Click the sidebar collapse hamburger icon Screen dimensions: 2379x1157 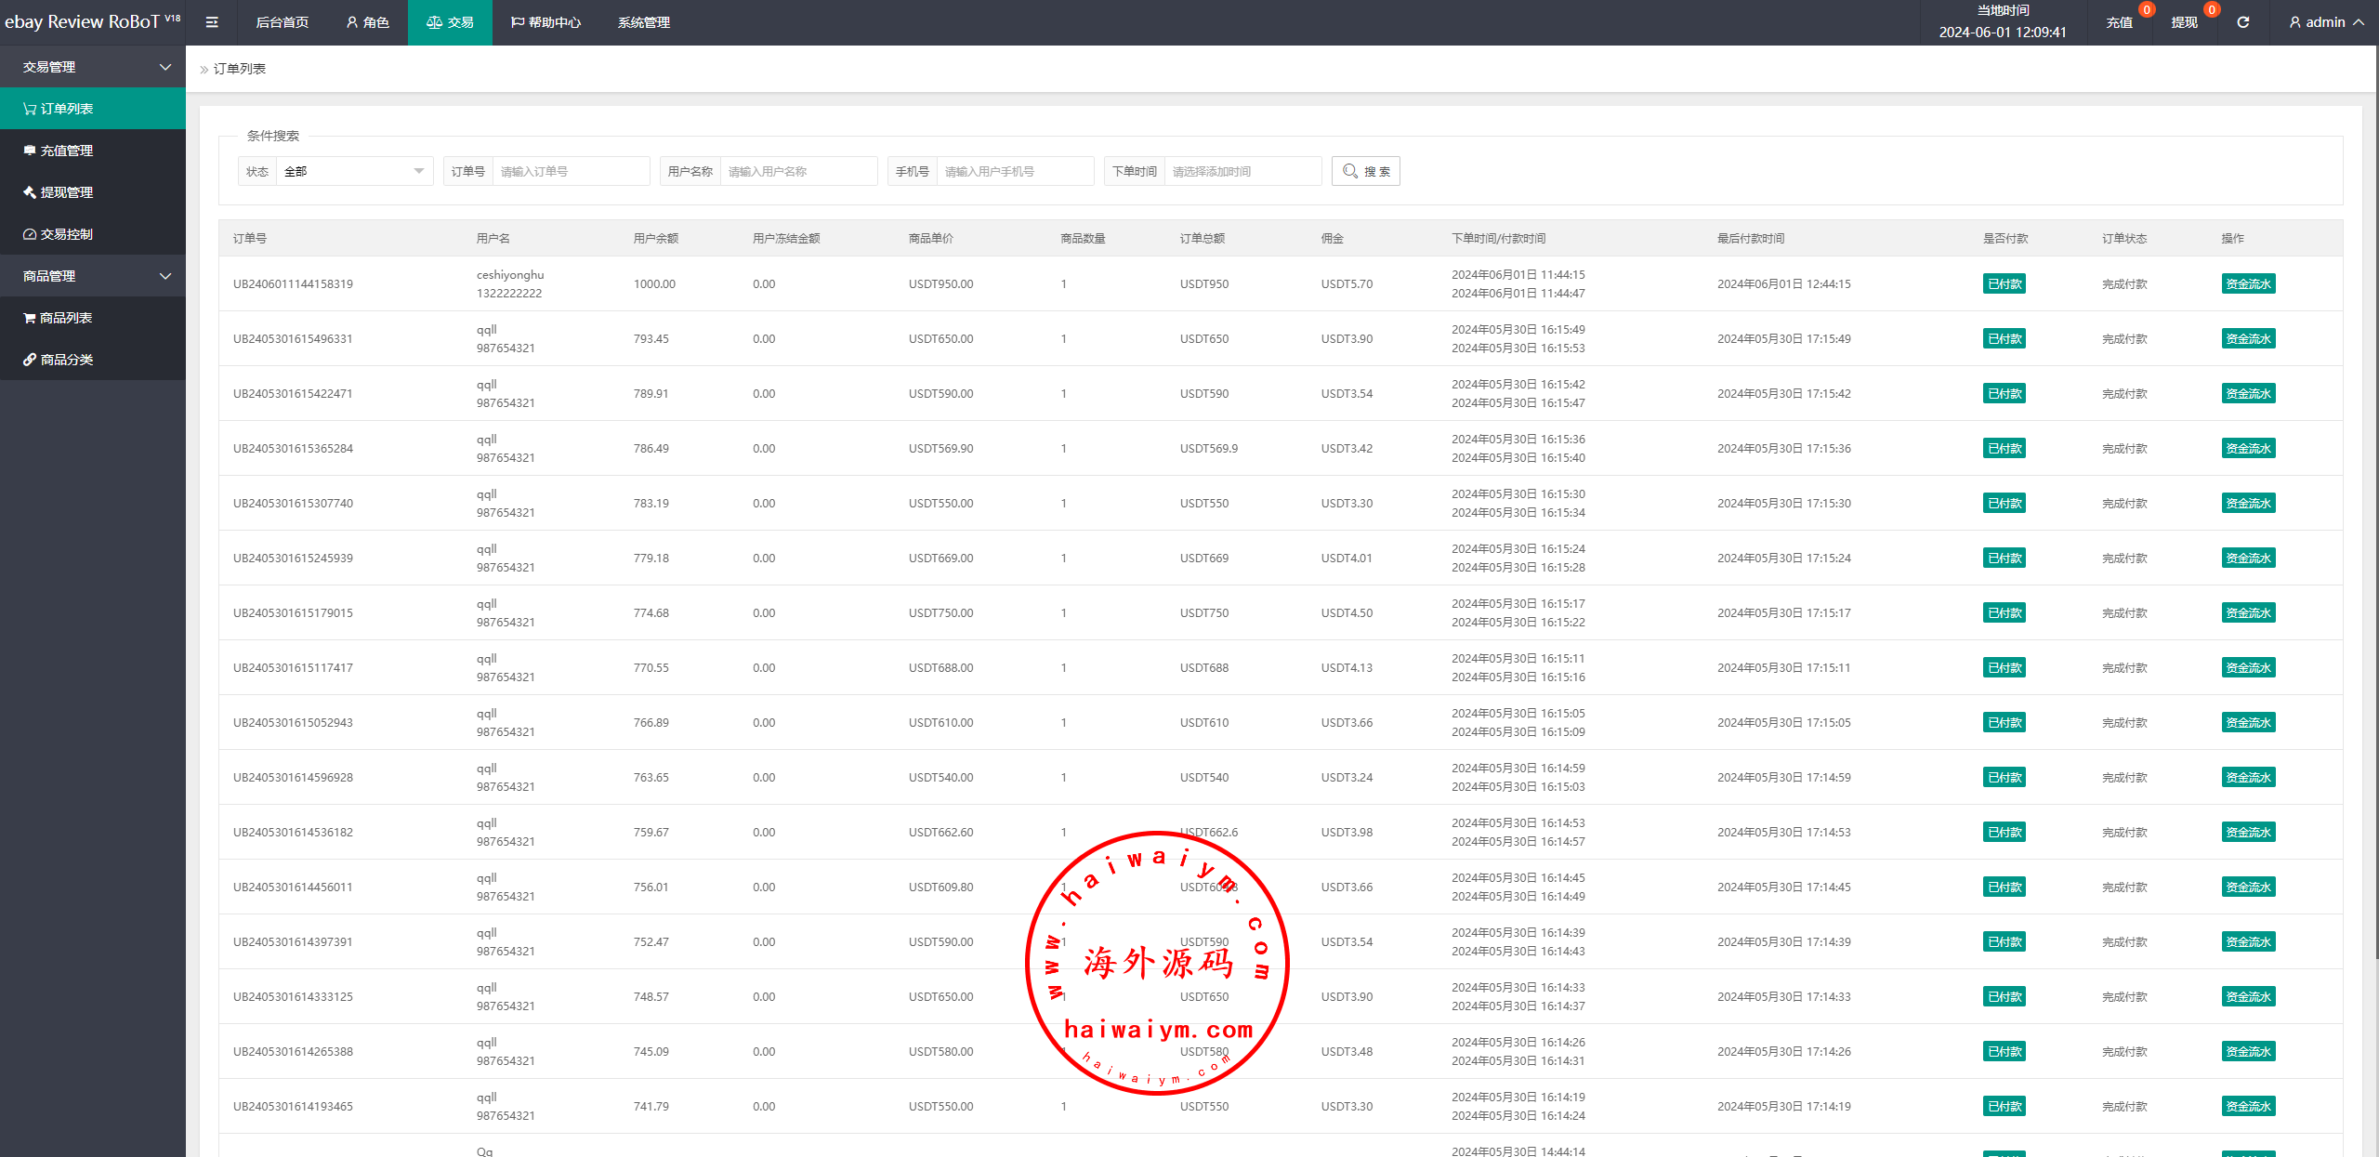pyautogui.click(x=212, y=22)
